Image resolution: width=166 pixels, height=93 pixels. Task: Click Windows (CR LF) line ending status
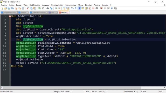pos(131,91)
